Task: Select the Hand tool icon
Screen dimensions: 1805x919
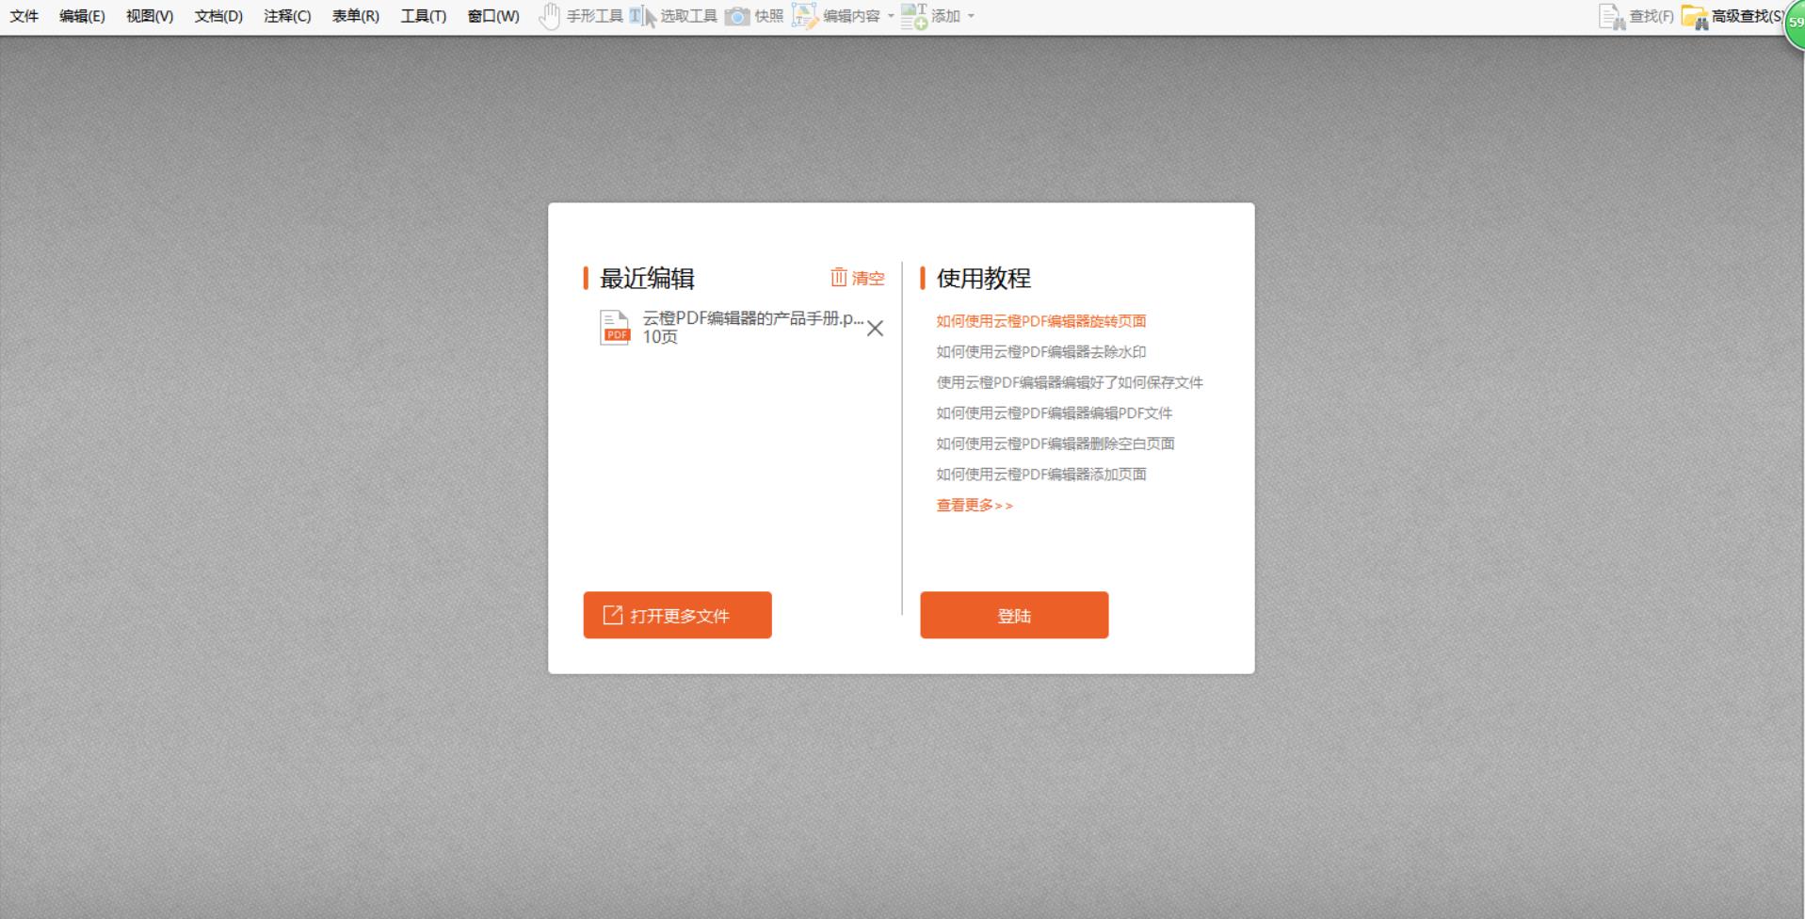Action: tap(549, 16)
